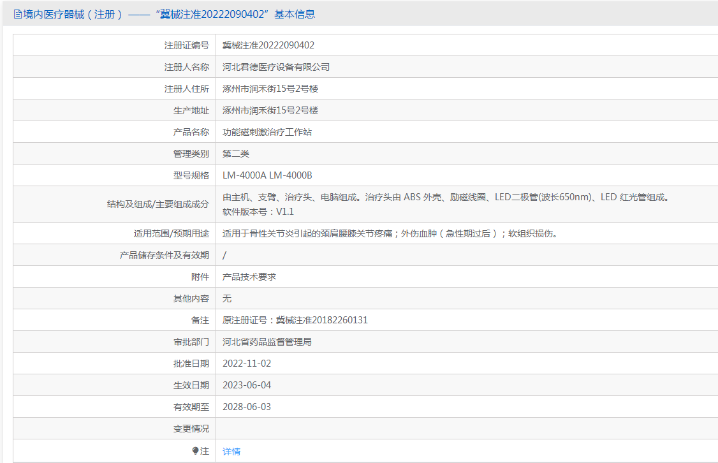Click the 注册证编号 row label
718x463 pixels.
pyautogui.click(x=186, y=45)
